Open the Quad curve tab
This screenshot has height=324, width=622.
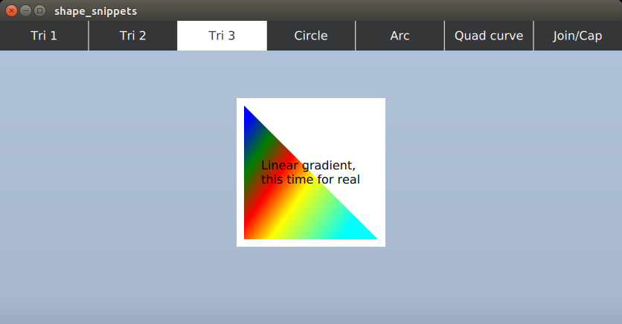(489, 36)
